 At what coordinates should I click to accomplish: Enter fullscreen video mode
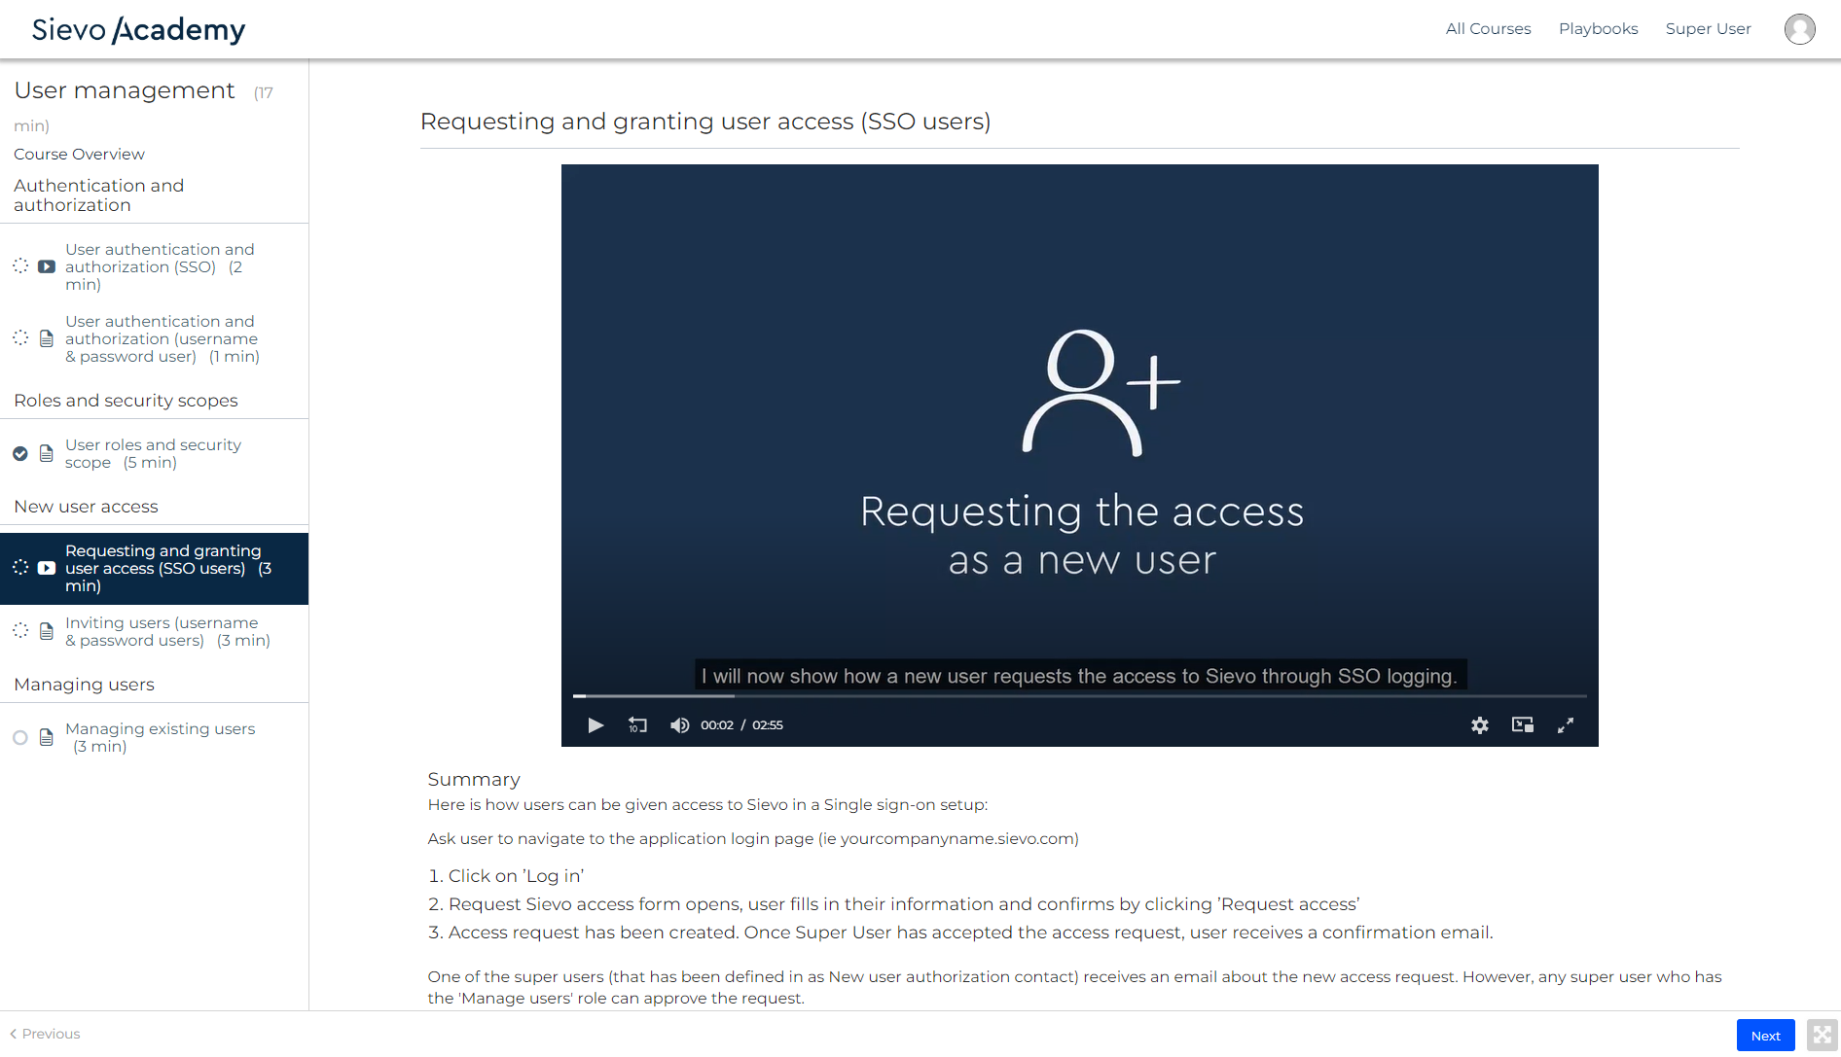pos(1565,725)
